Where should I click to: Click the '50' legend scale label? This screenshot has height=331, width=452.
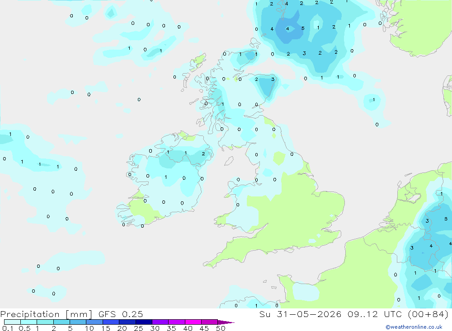(x=221, y=328)
